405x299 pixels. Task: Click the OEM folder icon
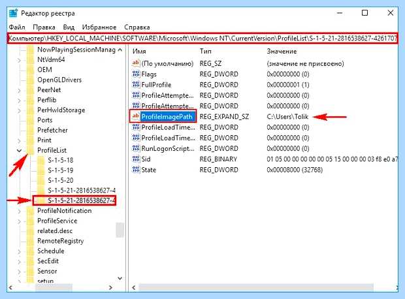pos(31,70)
